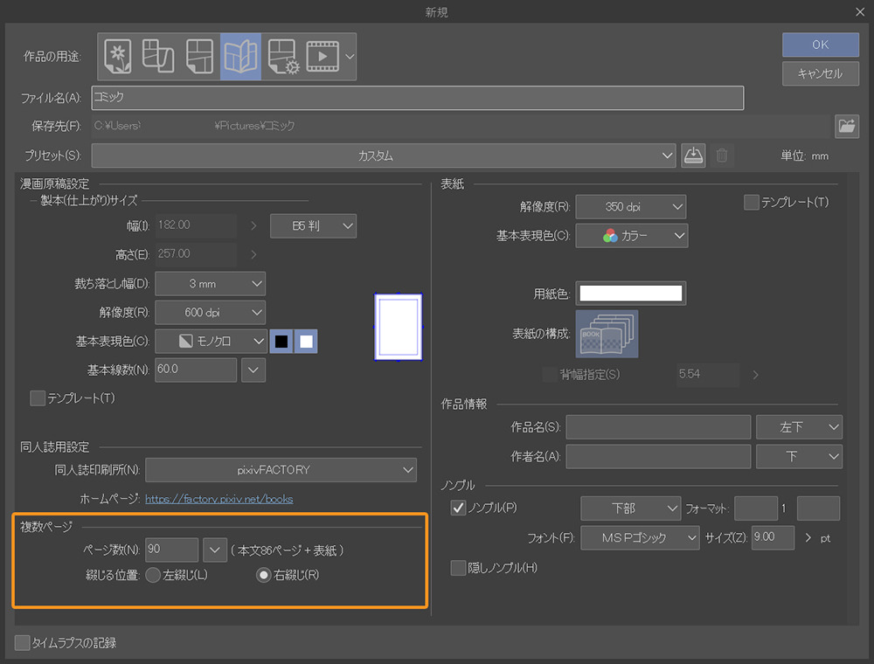Open the width slider arrow
Viewport: 874px width, 664px height.
(x=253, y=225)
